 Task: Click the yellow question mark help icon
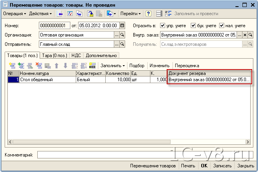pyautogui.click(x=148, y=14)
